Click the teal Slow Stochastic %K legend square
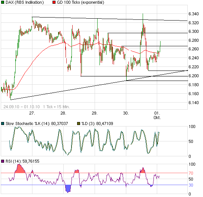 pos(3,123)
